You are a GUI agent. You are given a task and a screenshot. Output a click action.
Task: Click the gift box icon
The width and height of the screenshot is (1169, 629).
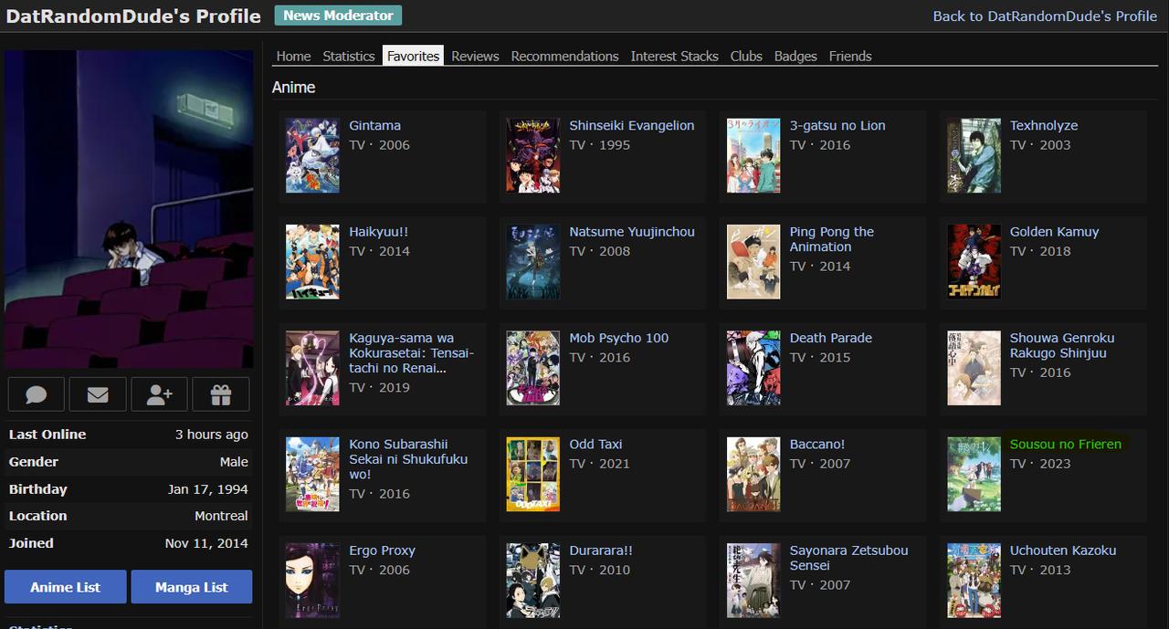(221, 394)
